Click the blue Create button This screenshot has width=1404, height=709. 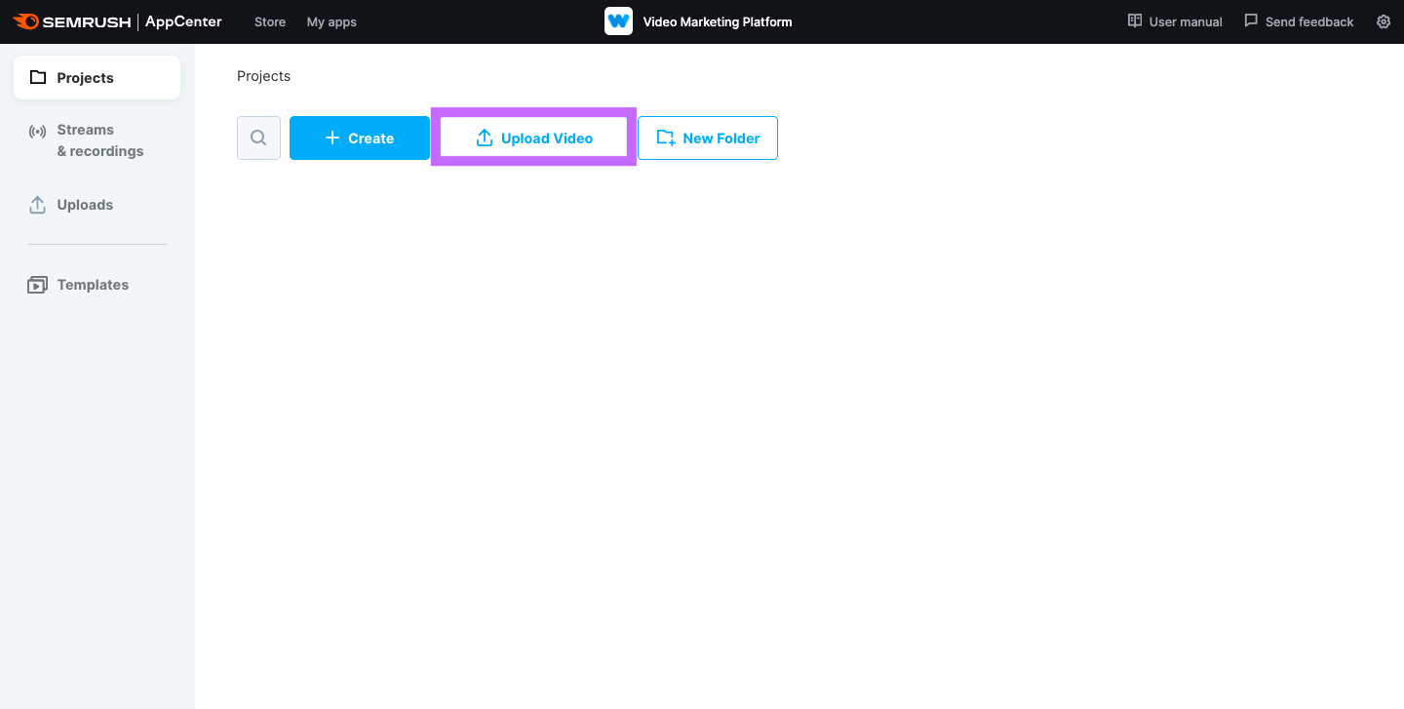pos(360,138)
